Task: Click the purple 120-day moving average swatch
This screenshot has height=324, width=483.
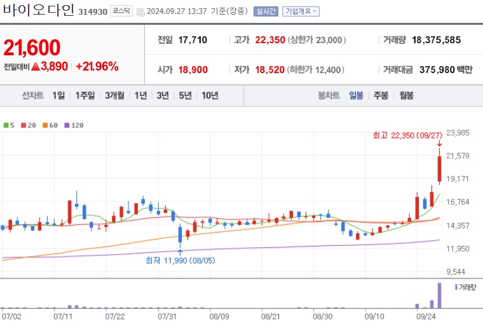Action: click(67, 125)
